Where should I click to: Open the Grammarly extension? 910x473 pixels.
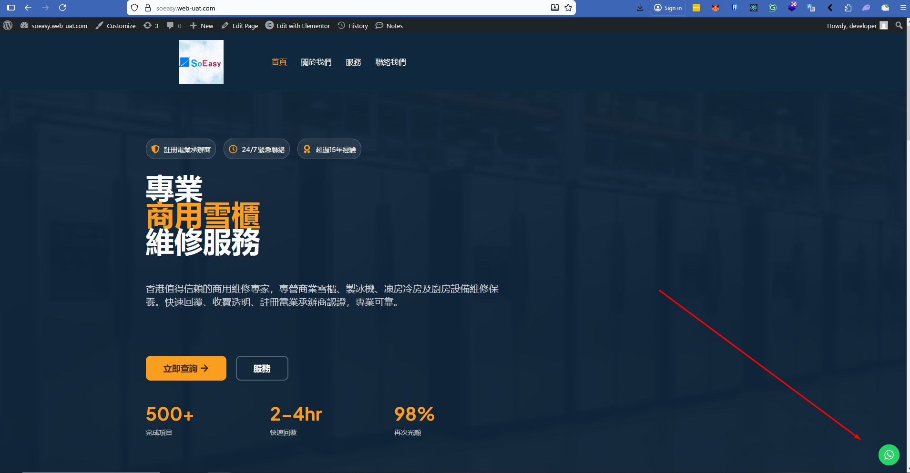(773, 8)
